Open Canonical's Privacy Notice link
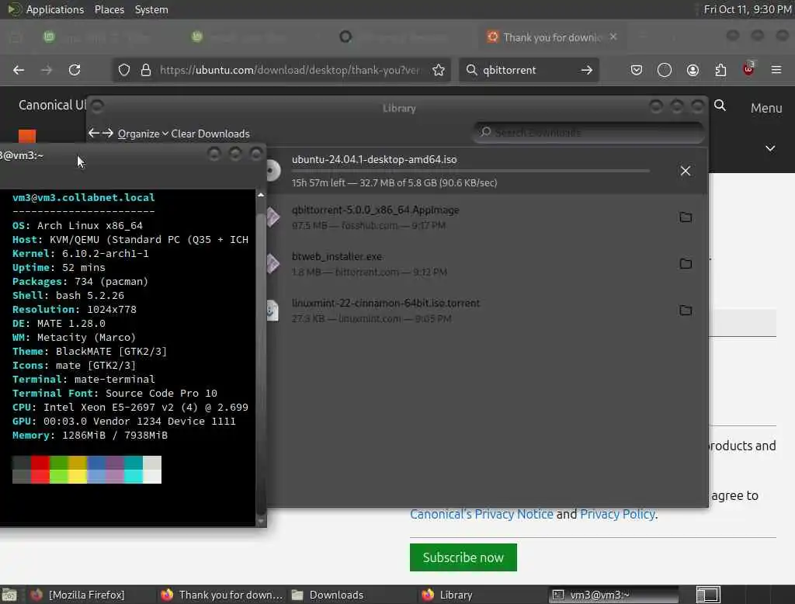Viewport: 795px width, 604px height. point(481,514)
